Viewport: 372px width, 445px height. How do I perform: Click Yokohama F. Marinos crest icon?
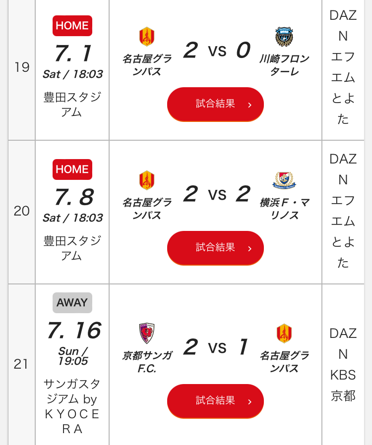pos(284,180)
